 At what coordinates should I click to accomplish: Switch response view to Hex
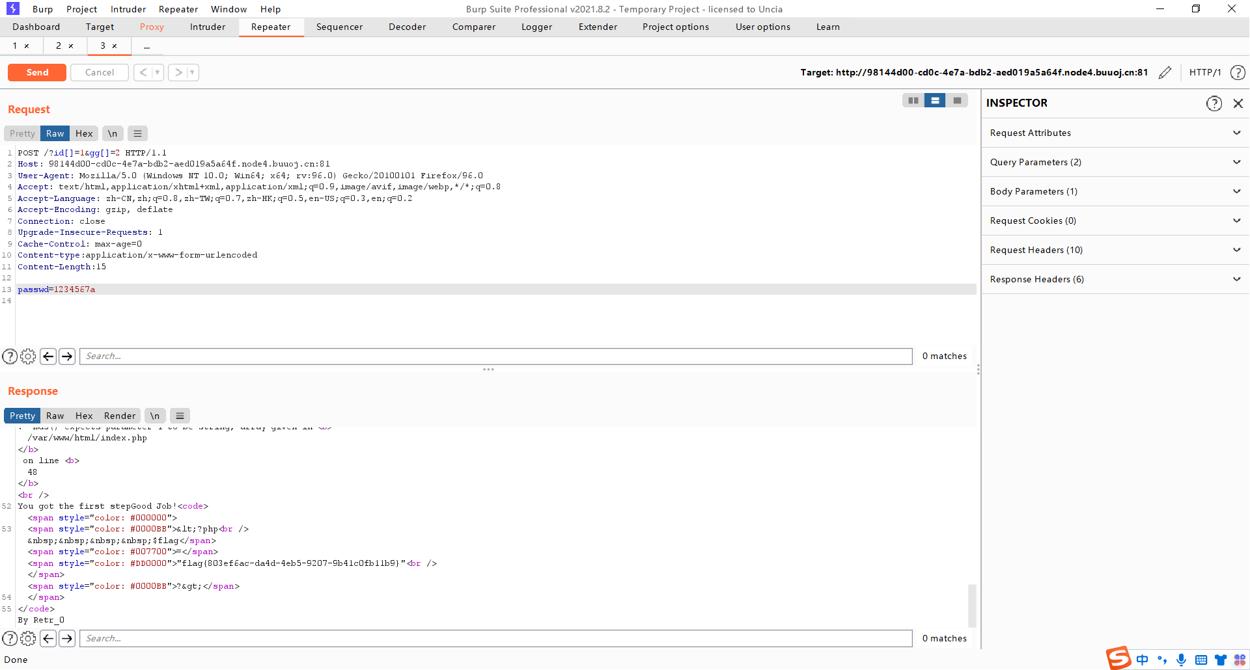click(84, 416)
